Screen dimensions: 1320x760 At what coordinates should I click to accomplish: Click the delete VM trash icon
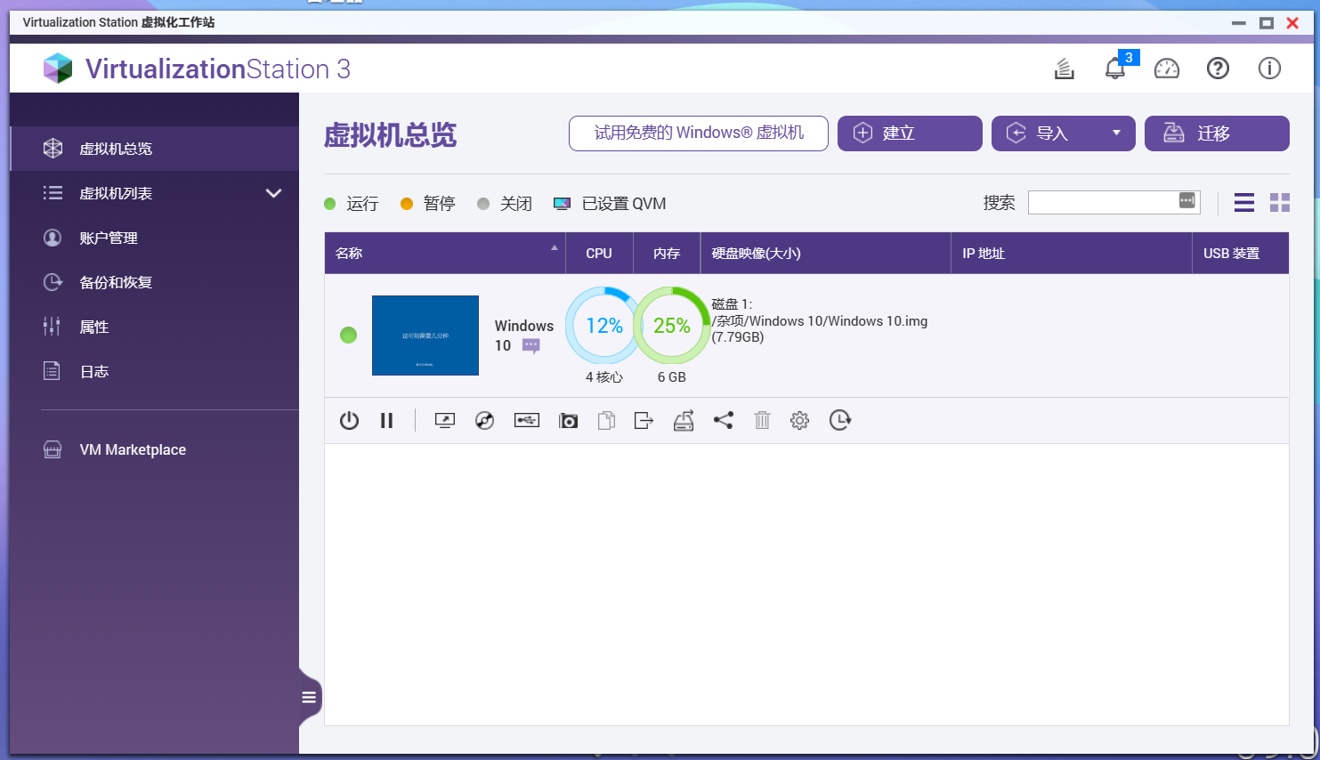tap(762, 420)
